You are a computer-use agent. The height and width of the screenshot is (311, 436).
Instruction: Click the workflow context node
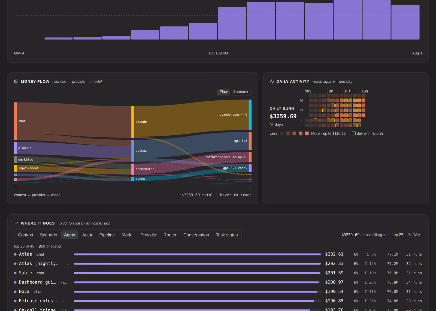16,160
